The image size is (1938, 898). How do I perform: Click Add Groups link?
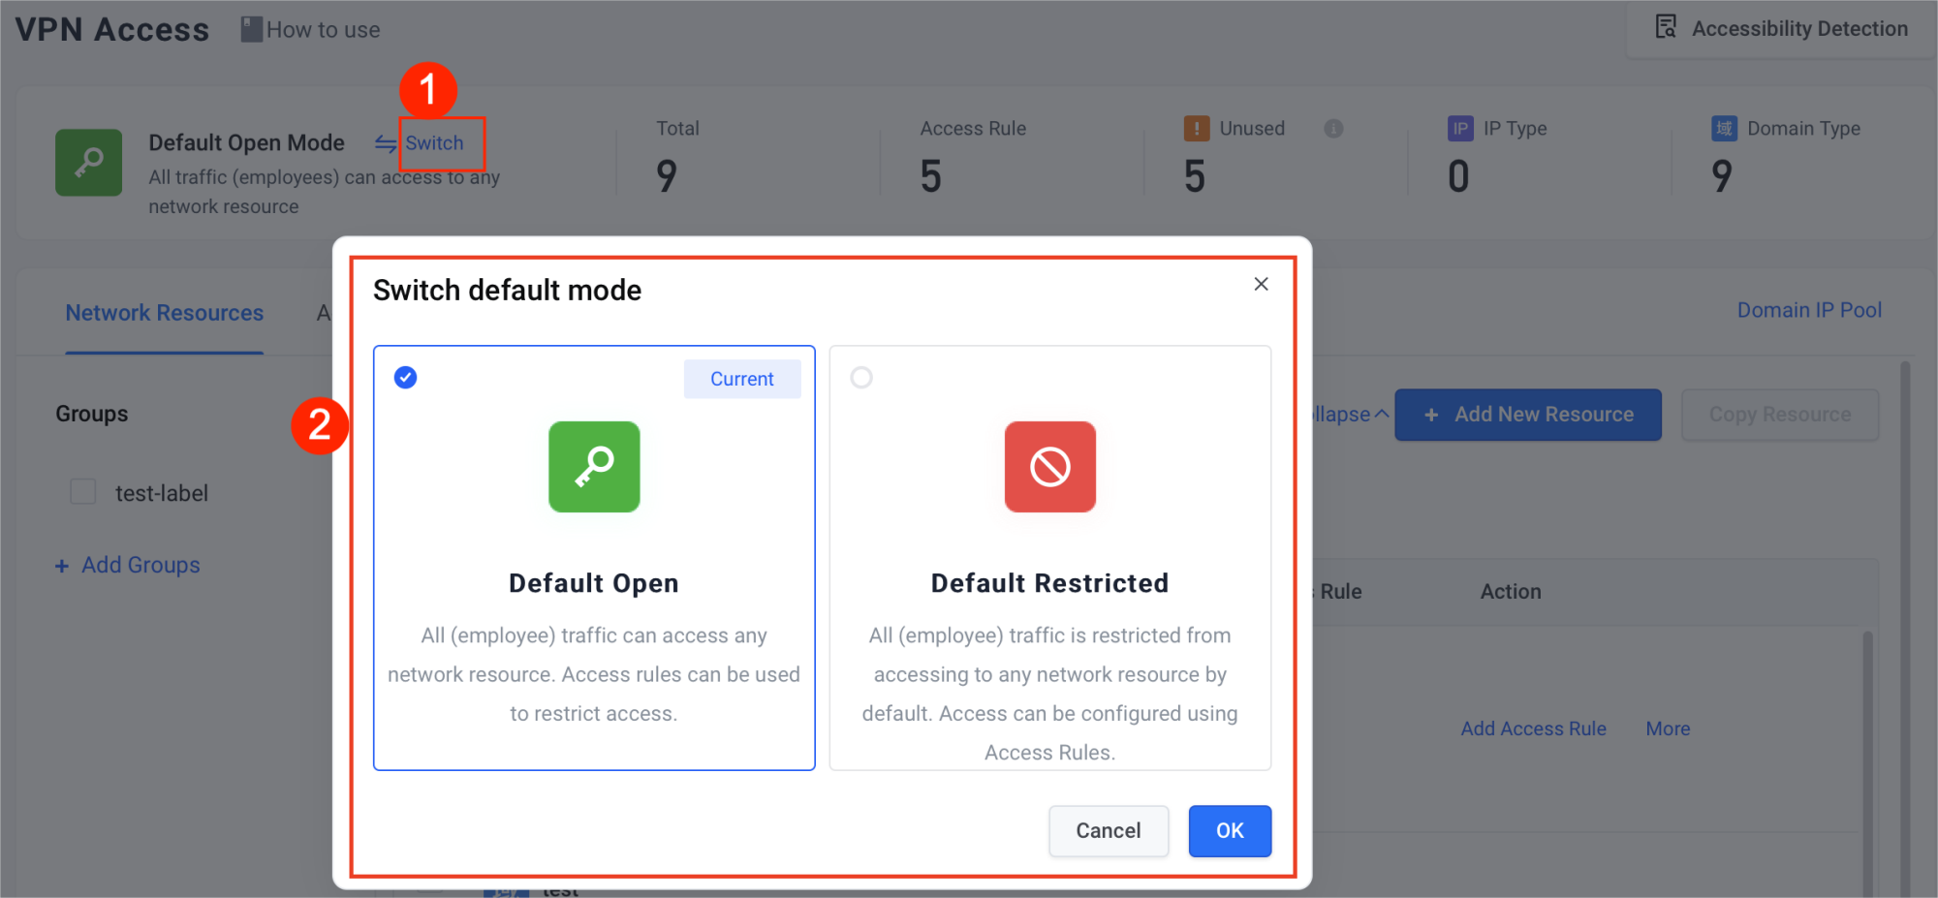point(141,565)
